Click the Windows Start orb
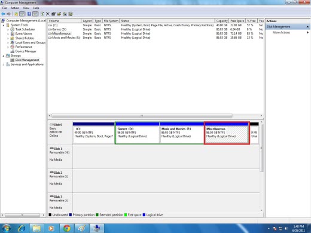311x233 pixels. (6, 228)
